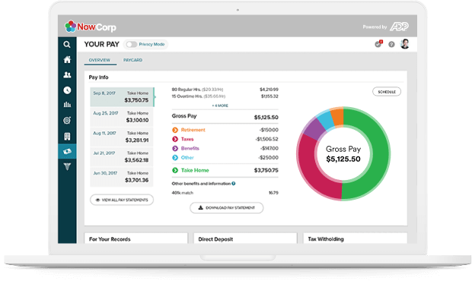The width and height of the screenshot is (472, 281).
Task: Open notifications icon with red badge
Action: click(378, 44)
